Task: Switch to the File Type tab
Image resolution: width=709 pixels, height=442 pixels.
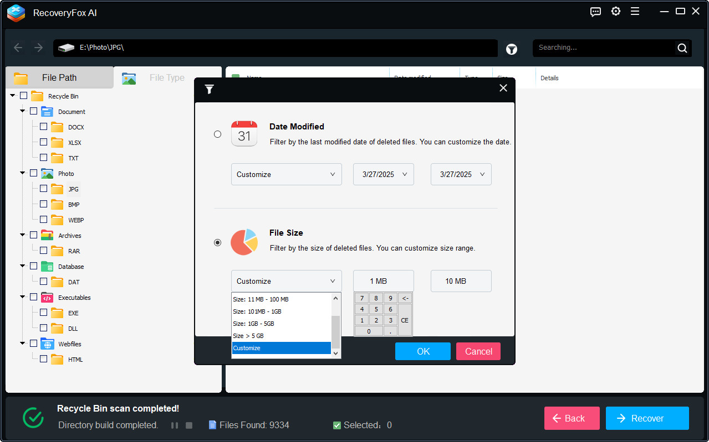Action: pos(167,77)
